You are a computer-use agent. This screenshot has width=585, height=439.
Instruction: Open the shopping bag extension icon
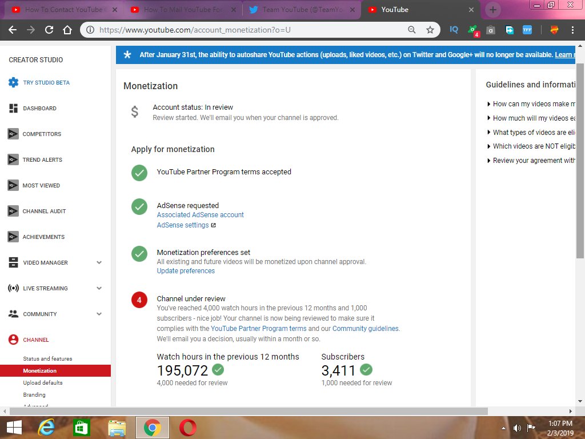(x=491, y=30)
